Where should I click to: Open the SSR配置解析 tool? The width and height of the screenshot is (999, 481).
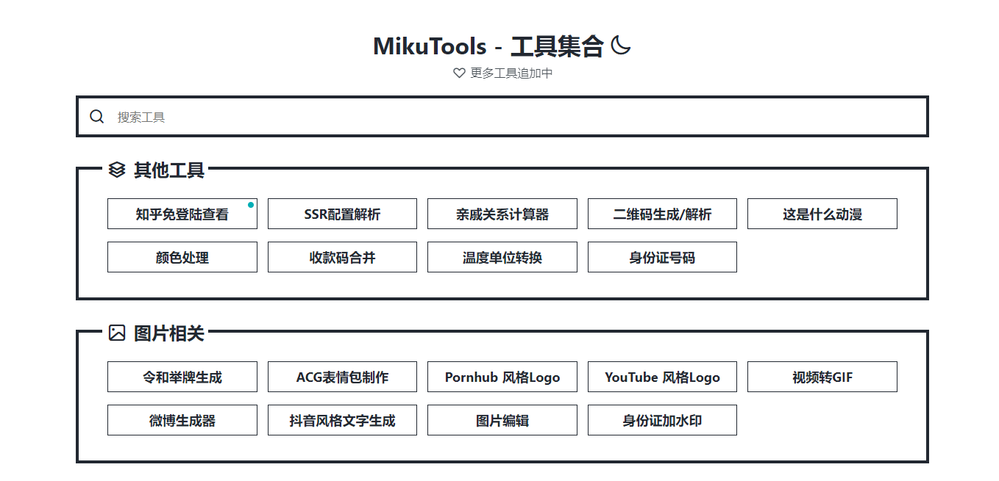342,214
